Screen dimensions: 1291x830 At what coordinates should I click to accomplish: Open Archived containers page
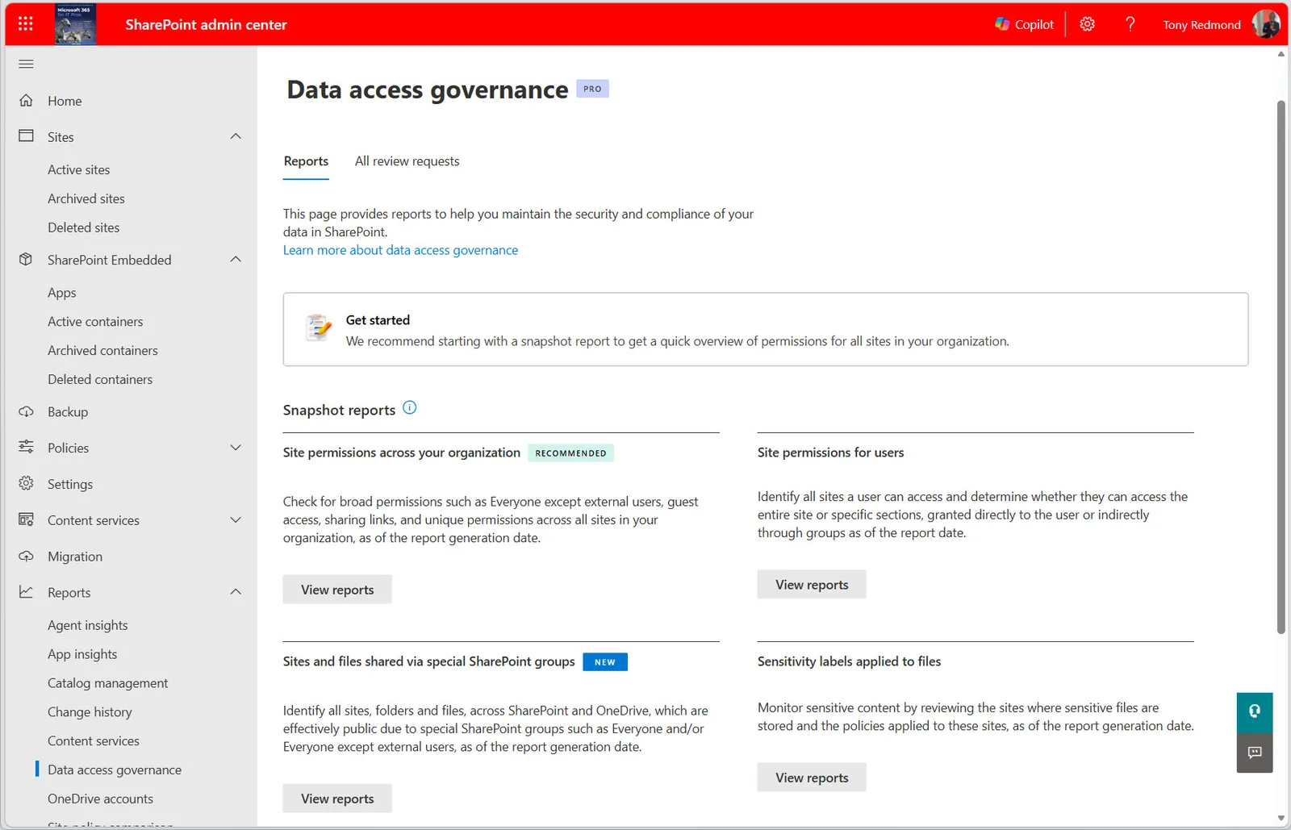coord(102,350)
